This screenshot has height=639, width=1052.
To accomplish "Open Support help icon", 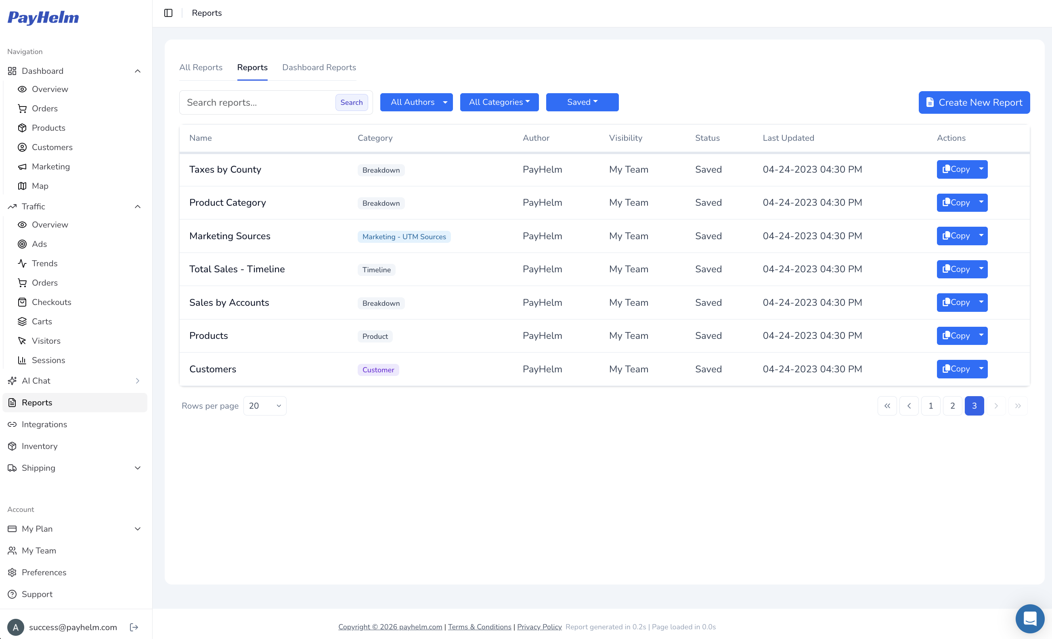I will 12,594.
